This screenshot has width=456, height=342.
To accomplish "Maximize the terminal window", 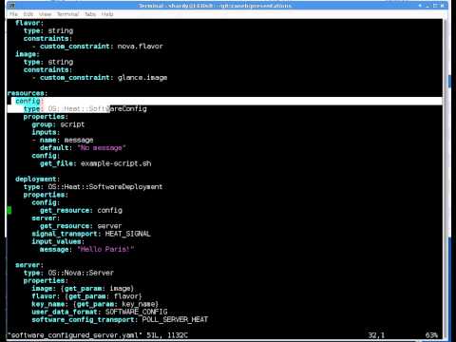I will click(x=435, y=6).
